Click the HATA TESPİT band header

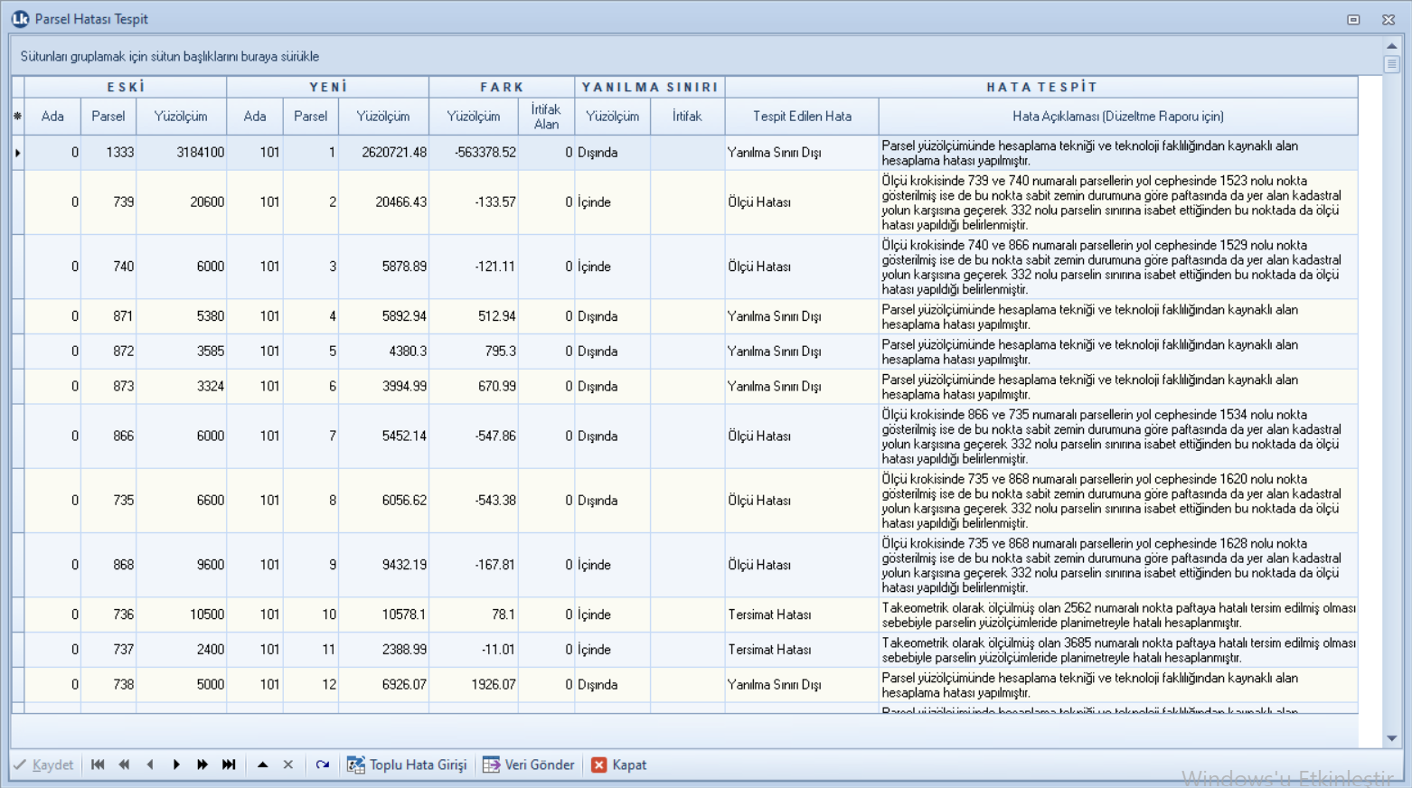click(x=1041, y=88)
